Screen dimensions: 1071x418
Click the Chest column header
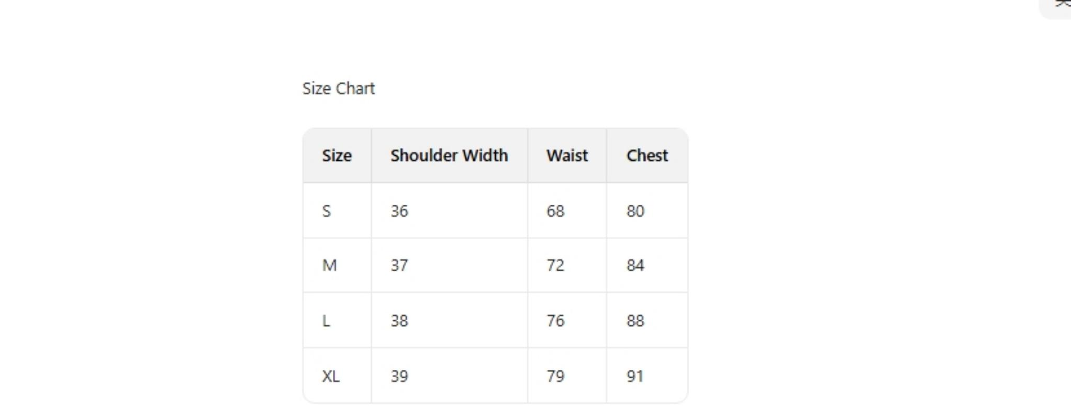pos(647,155)
